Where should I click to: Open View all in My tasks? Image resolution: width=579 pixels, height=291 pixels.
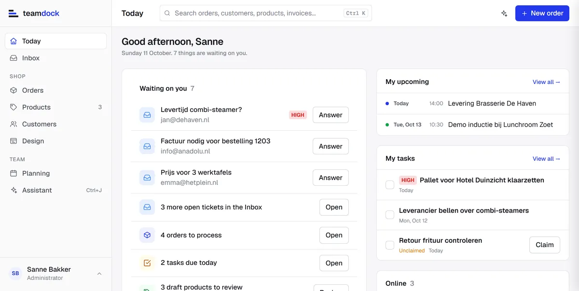(546, 159)
